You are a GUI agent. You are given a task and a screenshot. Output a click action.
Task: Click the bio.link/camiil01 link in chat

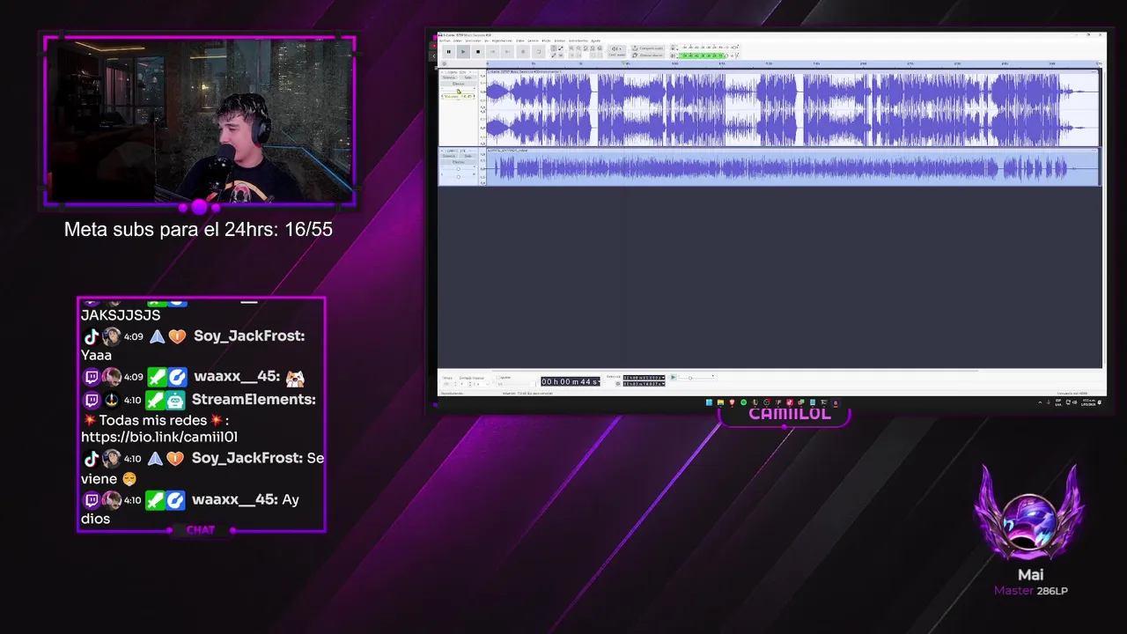coord(159,437)
